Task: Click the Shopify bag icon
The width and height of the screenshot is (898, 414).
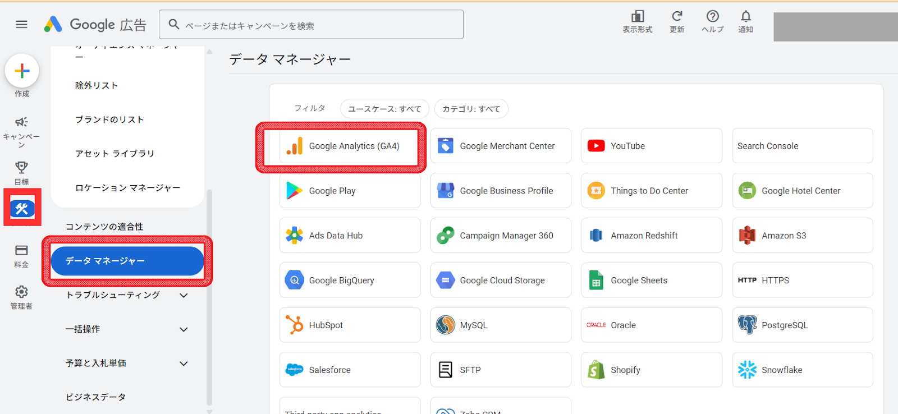Action: click(x=596, y=370)
